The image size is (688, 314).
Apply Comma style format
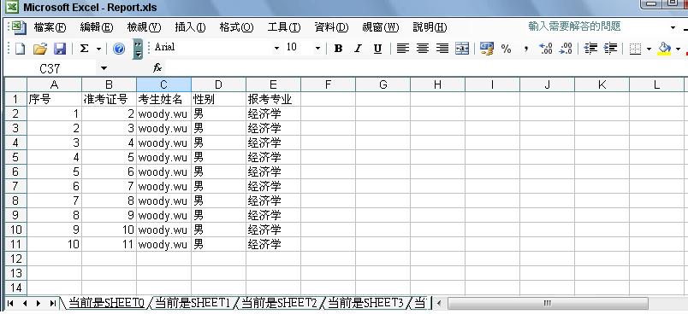click(x=525, y=49)
